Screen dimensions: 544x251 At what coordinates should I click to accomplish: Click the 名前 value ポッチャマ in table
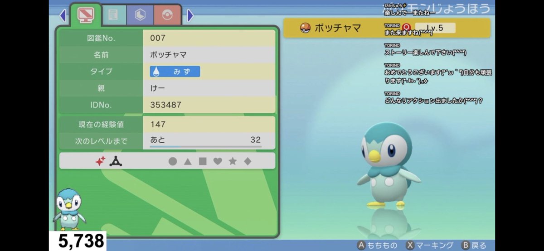(x=168, y=55)
